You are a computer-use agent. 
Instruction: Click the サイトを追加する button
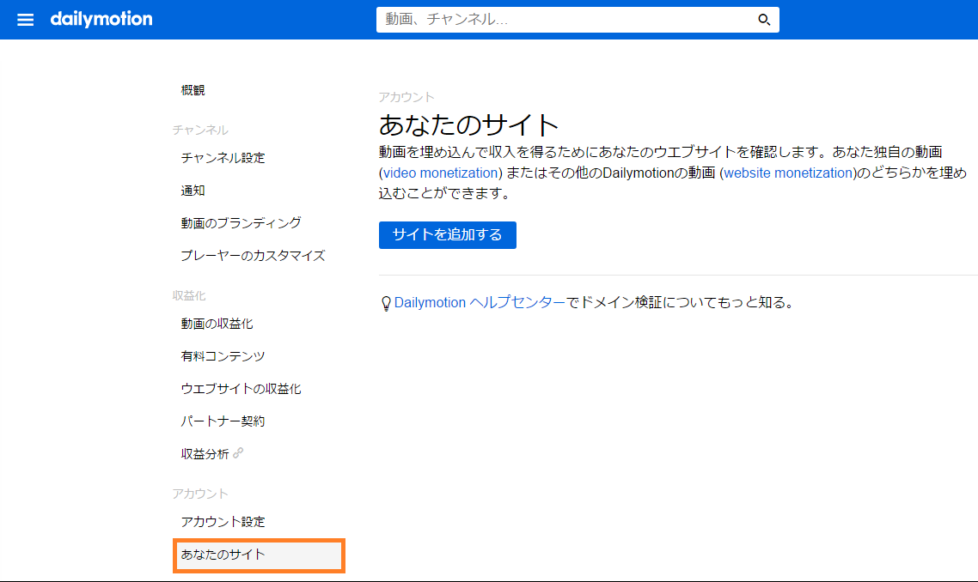click(447, 235)
